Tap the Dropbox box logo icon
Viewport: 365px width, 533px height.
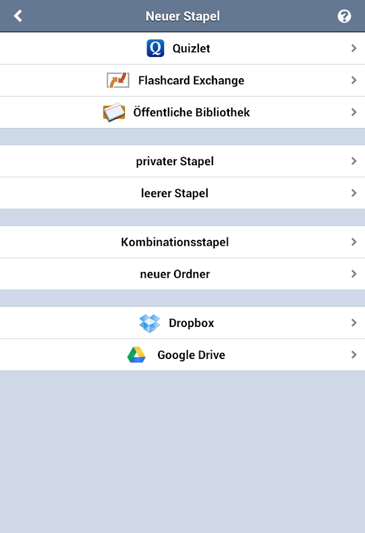pos(150,323)
